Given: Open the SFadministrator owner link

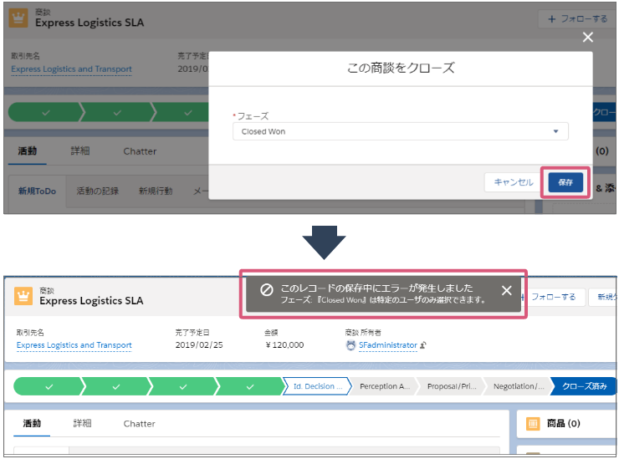Looking at the screenshot, I should tap(387, 345).
